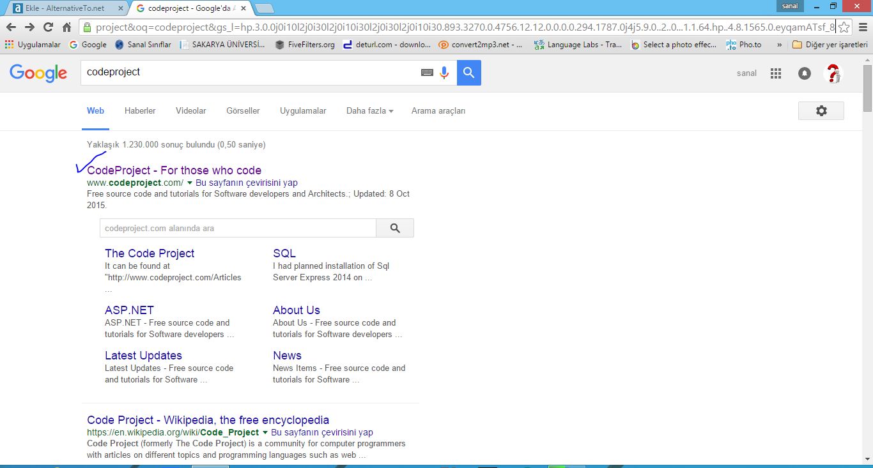Open search settings via the gear icon
The image size is (873, 468).
821,110
